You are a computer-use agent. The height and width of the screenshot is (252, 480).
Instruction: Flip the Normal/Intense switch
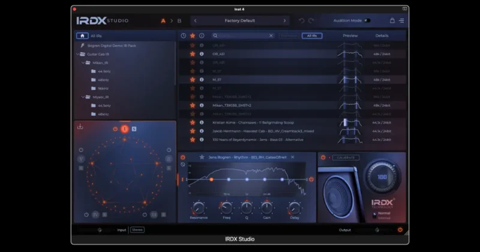(374, 215)
